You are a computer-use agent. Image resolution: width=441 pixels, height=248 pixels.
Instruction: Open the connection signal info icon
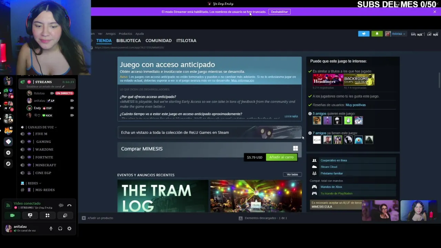point(8,206)
